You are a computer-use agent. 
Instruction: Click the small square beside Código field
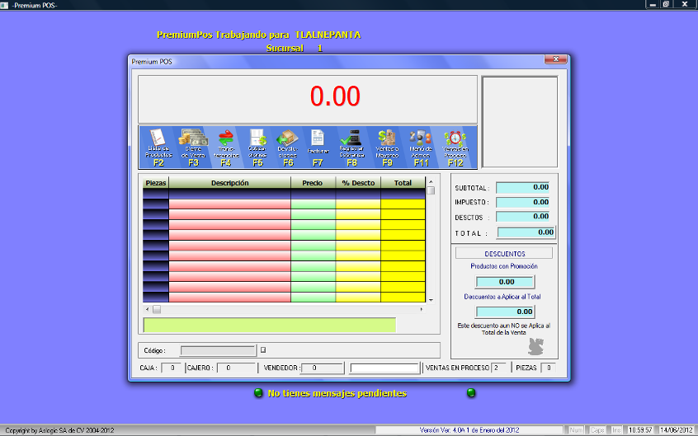[263, 350]
